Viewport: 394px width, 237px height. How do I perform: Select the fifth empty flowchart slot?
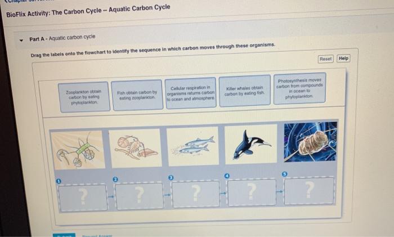[x=310, y=190]
